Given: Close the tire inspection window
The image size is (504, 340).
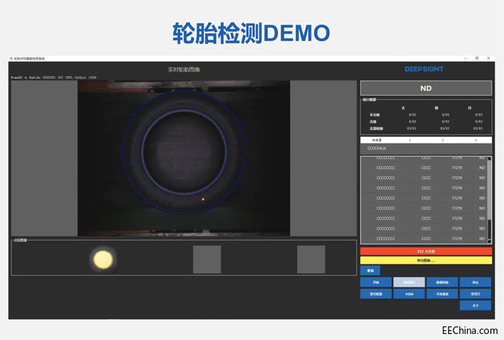Looking at the screenshot, I should [x=488, y=58].
